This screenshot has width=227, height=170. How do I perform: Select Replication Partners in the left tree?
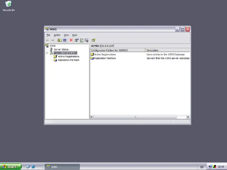point(68,60)
